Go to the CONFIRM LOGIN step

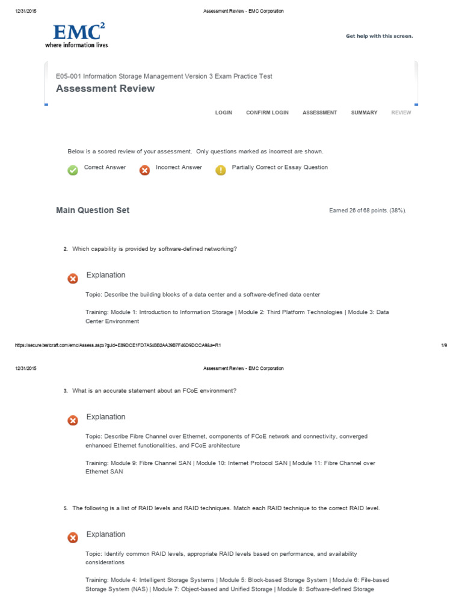point(267,112)
